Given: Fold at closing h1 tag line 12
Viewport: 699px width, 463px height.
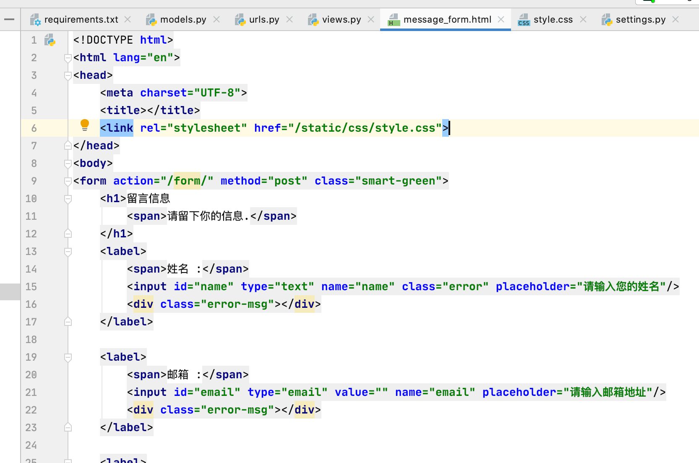Looking at the screenshot, I should point(68,234).
